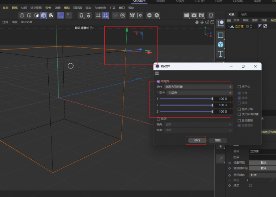The height and width of the screenshot is (197, 276).
Task: Open the viewport 面板 menu
Action: click(x=15, y=22)
